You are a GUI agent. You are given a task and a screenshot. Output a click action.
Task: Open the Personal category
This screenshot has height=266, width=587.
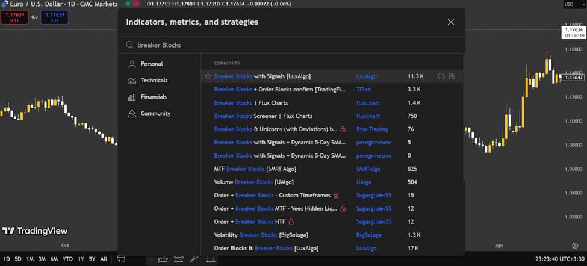click(x=152, y=64)
